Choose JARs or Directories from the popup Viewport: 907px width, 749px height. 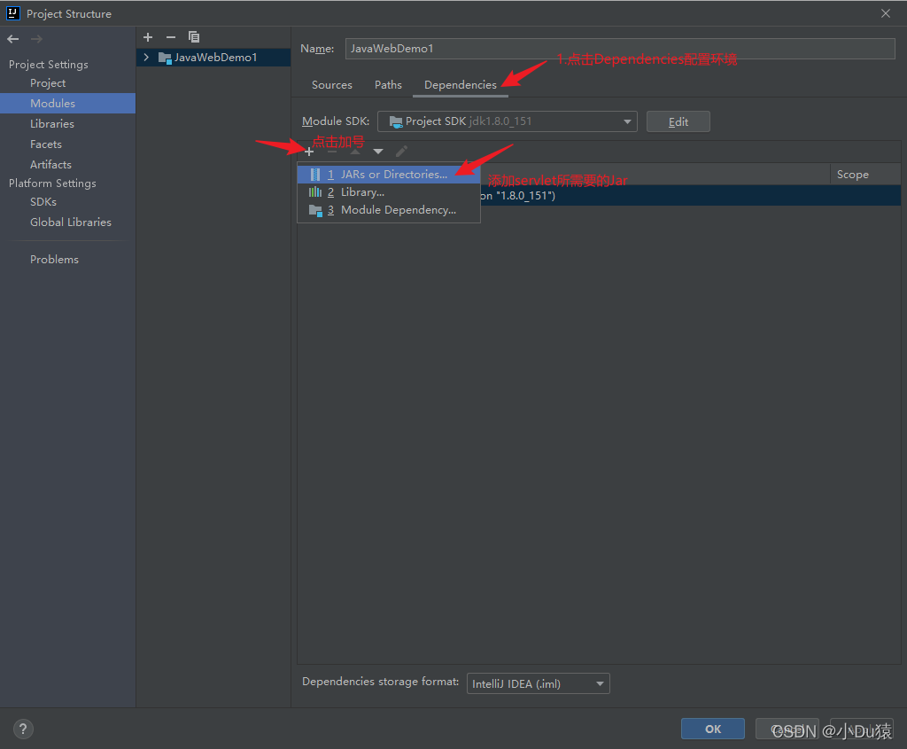pyautogui.click(x=389, y=175)
